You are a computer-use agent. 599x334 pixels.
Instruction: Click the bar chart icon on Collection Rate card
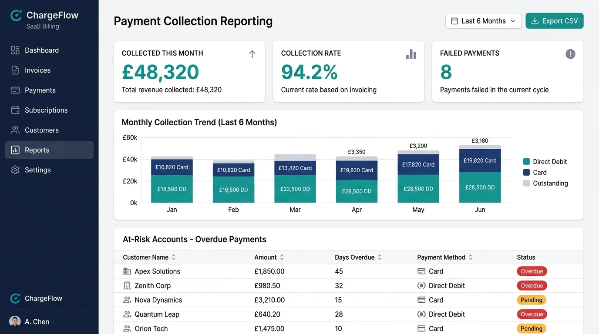[411, 53]
